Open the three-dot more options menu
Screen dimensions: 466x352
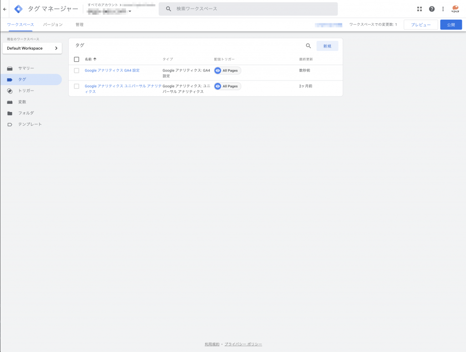443,9
